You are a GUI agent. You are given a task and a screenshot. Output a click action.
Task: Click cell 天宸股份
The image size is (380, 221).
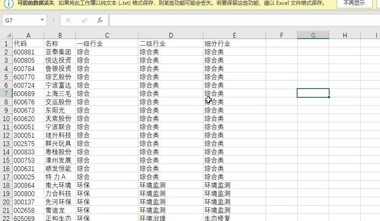pyautogui.click(x=60, y=118)
